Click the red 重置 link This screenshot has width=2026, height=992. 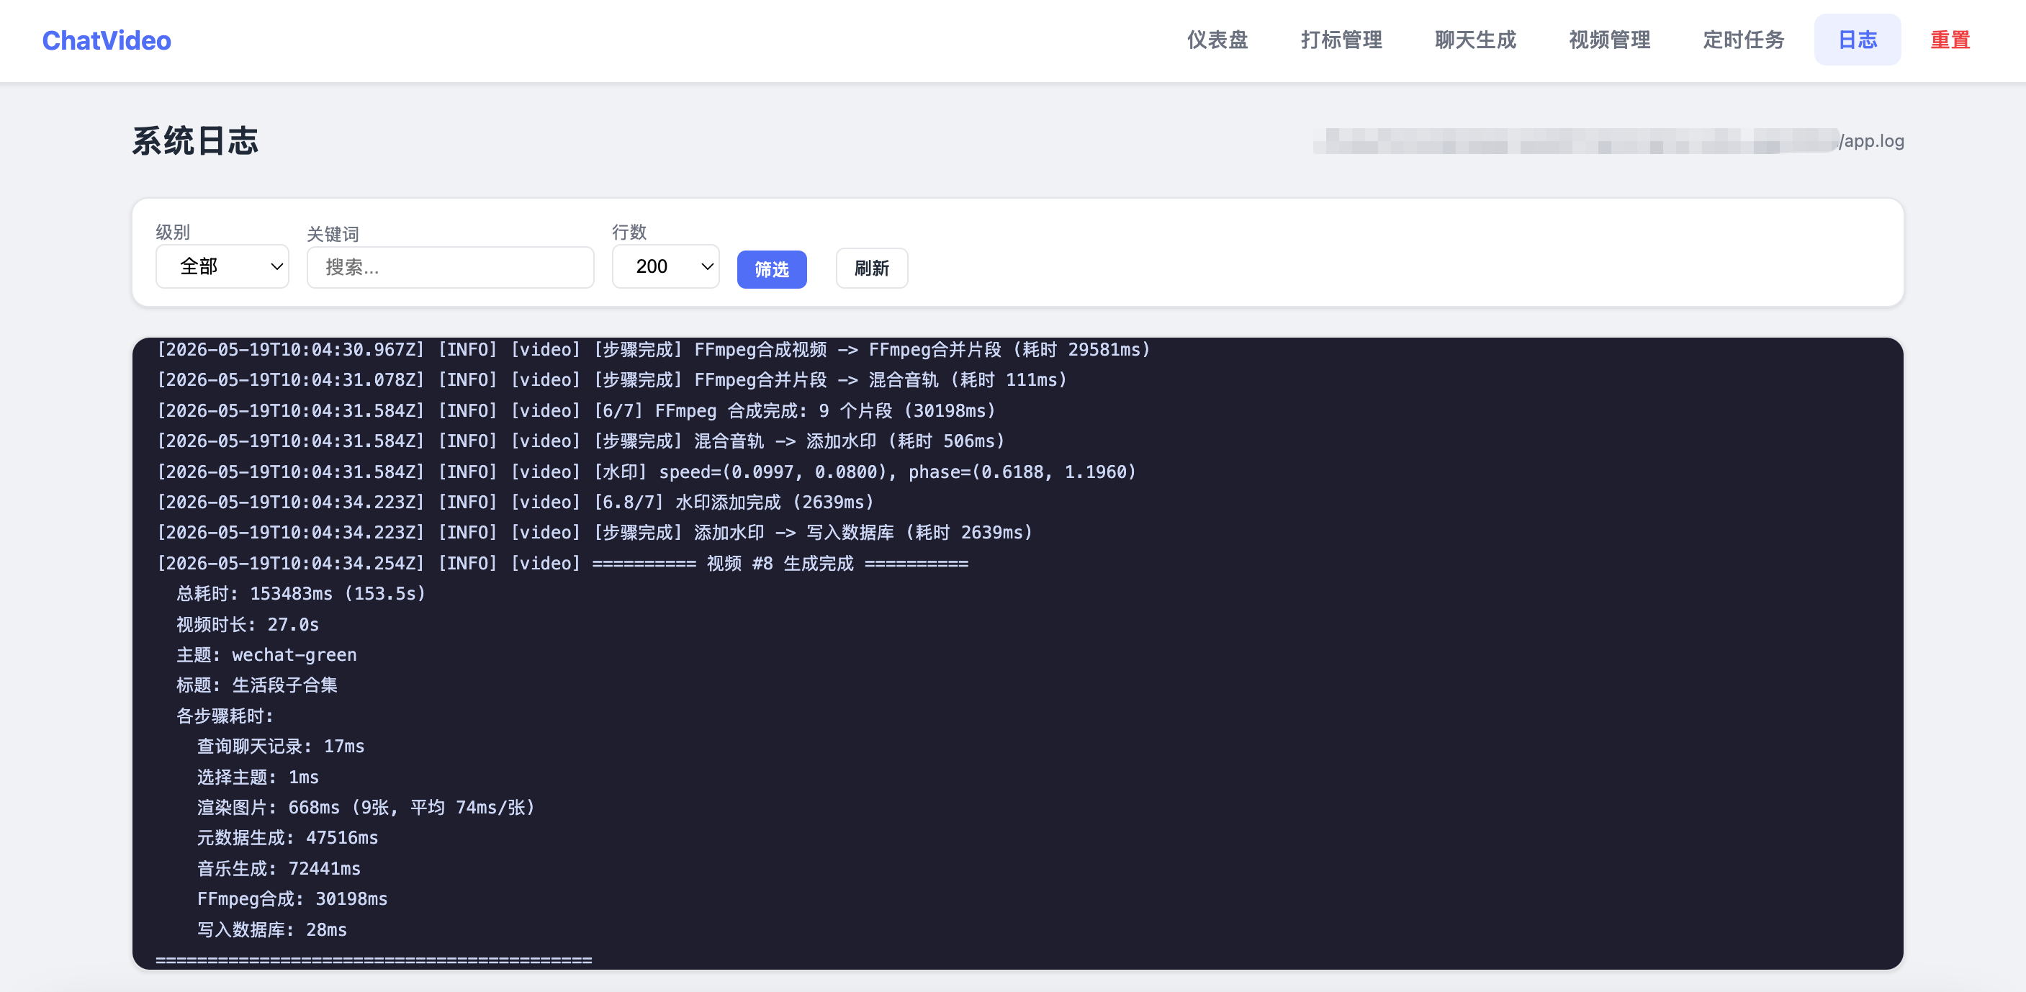[x=1950, y=40]
